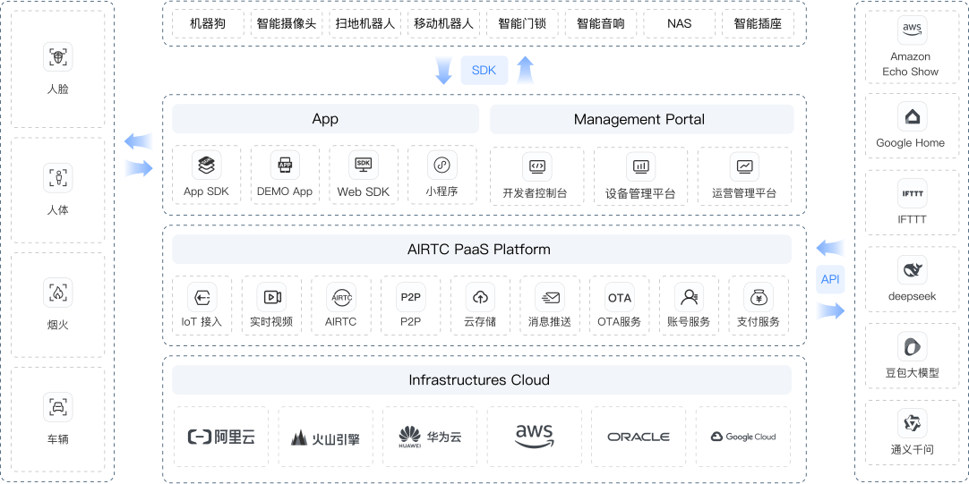This screenshot has width=969, height=484.
Task: Click the human body icon above 人体
Action: [x=57, y=178]
